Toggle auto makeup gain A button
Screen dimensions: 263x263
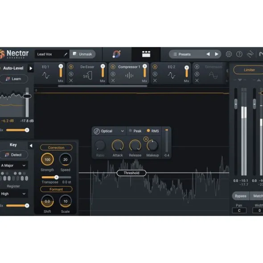pos(146,139)
